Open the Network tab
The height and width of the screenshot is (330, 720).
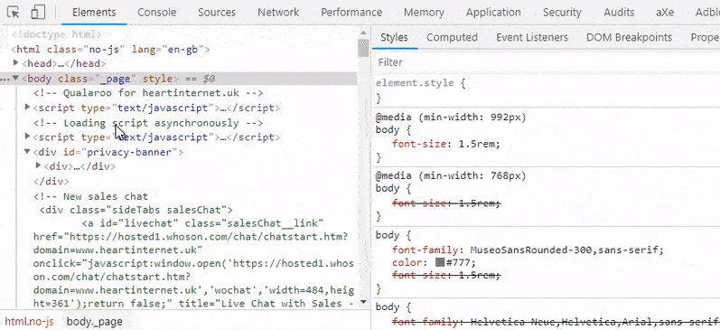tap(278, 13)
